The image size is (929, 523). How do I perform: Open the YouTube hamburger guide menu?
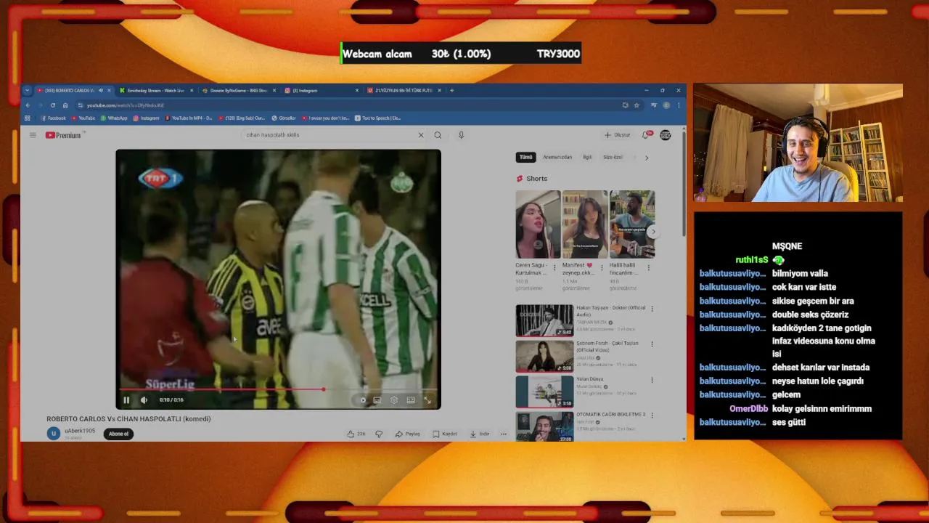coord(33,135)
